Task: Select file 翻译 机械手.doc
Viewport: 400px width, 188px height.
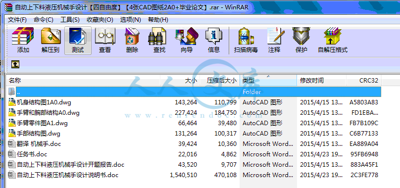Action: [x=39, y=144]
